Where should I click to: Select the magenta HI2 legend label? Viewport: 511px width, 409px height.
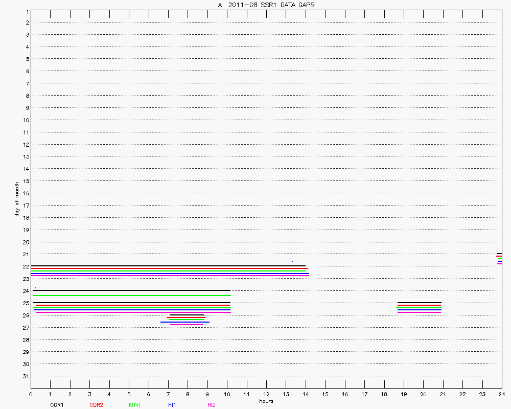(x=212, y=405)
